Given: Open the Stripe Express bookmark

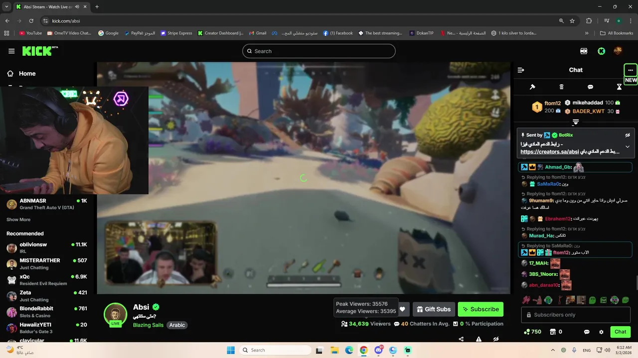Looking at the screenshot, I should tap(176, 33).
